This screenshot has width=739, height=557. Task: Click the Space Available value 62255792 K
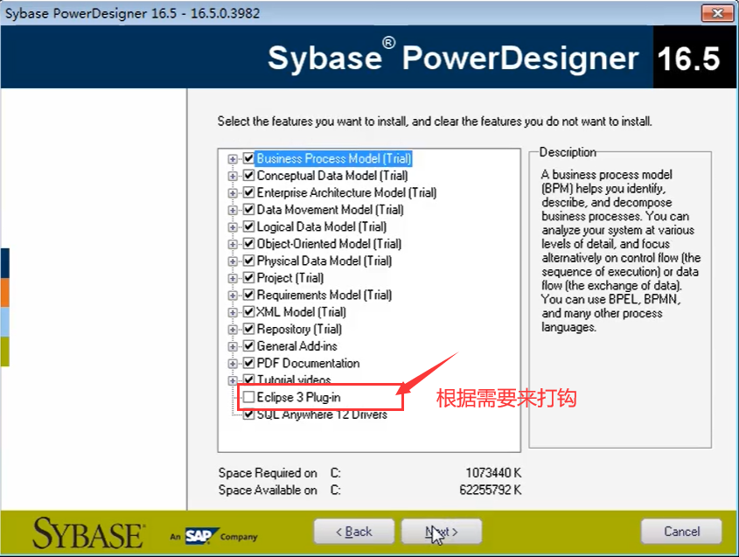pyautogui.click(x=491, y=490)
